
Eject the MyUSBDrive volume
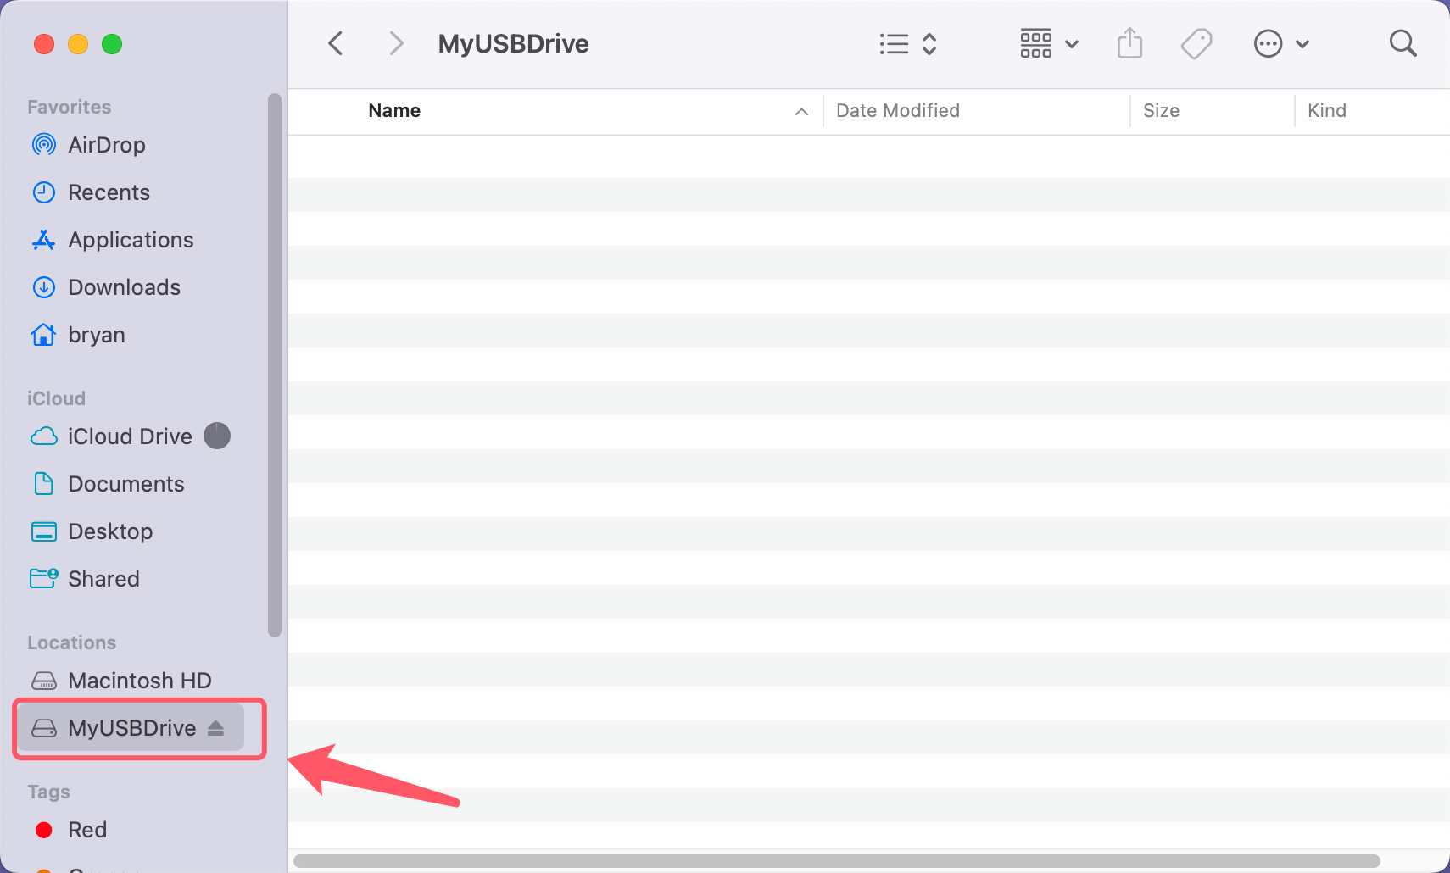pyautogui.click(x=216, y=728)
